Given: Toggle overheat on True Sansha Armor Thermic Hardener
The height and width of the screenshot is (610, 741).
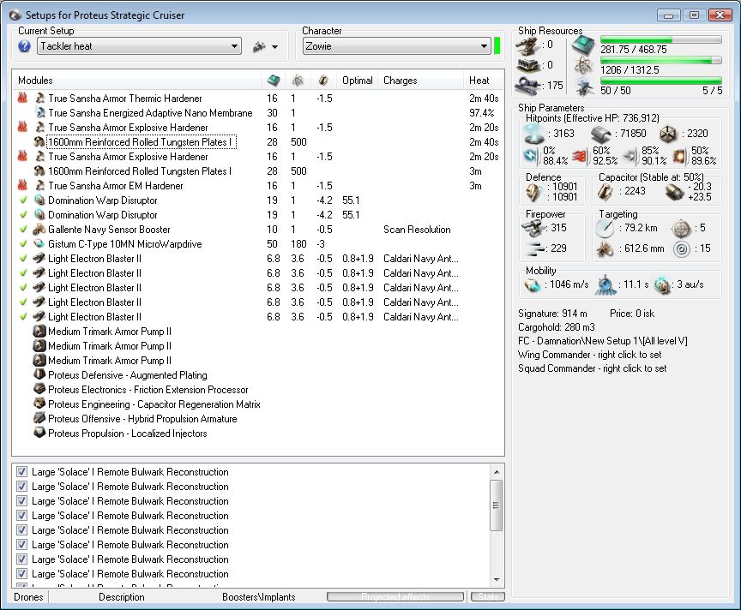Looking at the screenshot, I should 22,99.
